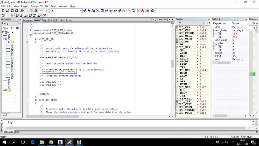The image size is (259, 146).
Task: Close the Watch 1 panel
Action: point(246,19)
